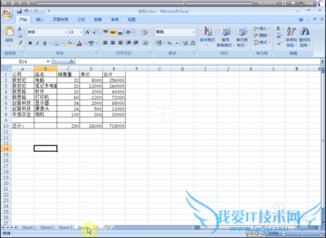Open Find and Select binoculars

coord(304,36)
